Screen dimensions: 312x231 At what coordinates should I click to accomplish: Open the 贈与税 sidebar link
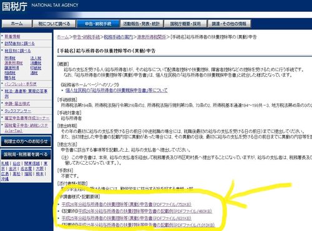tap(10, 78)
